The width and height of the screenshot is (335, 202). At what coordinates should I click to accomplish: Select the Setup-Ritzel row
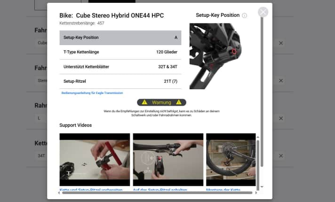[120, 81]
